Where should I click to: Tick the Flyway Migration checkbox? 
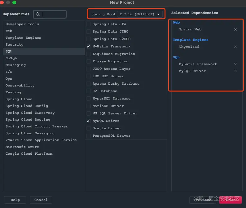tap(88, 61)
